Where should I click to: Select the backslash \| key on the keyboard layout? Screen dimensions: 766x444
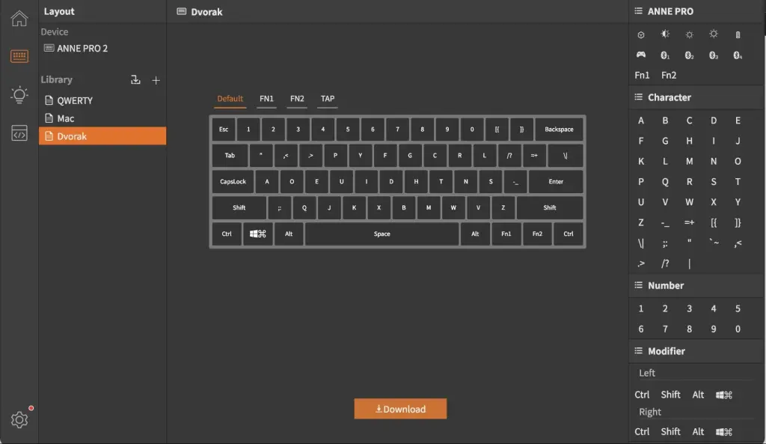pos(566,156)
